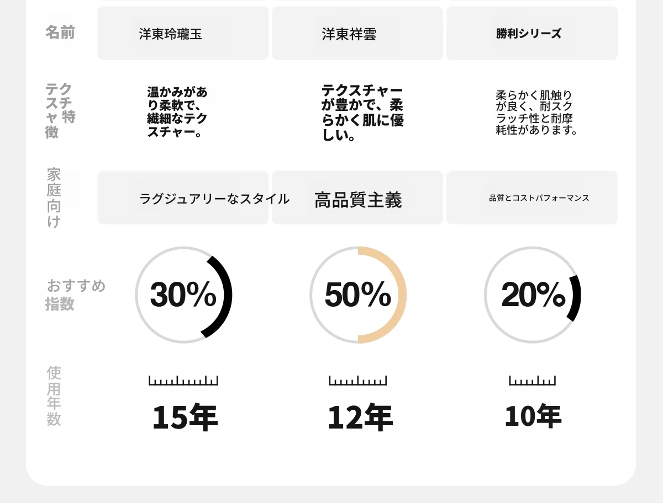Click the 品質とコストパフォーマンス cell

532,198
